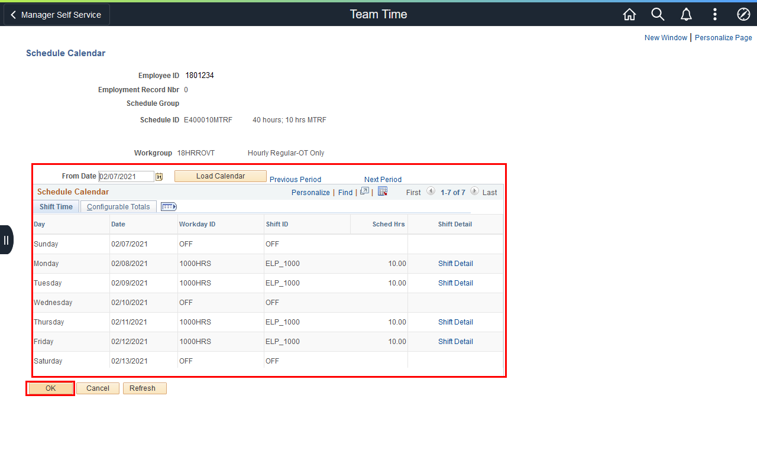Click Schedule ID value E400010MTRF
Screen dimensions: 757x454
(208, 120)
